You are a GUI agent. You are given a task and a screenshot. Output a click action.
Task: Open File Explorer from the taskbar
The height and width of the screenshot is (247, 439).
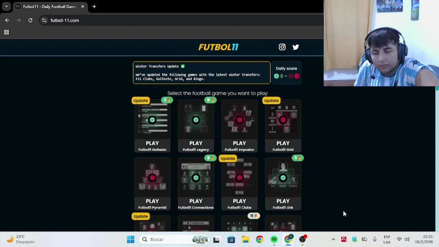pyautogui.click(x=246, y=239)
